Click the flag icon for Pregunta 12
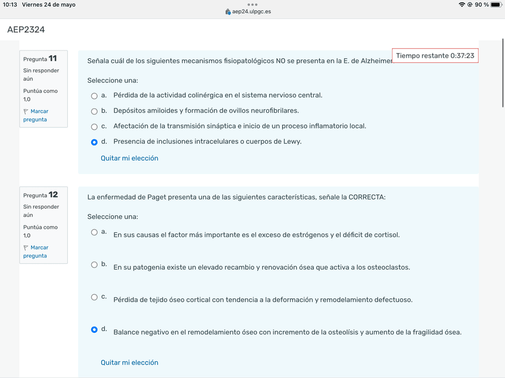Viewport: 505px width, 378px height. coord(26,248)
